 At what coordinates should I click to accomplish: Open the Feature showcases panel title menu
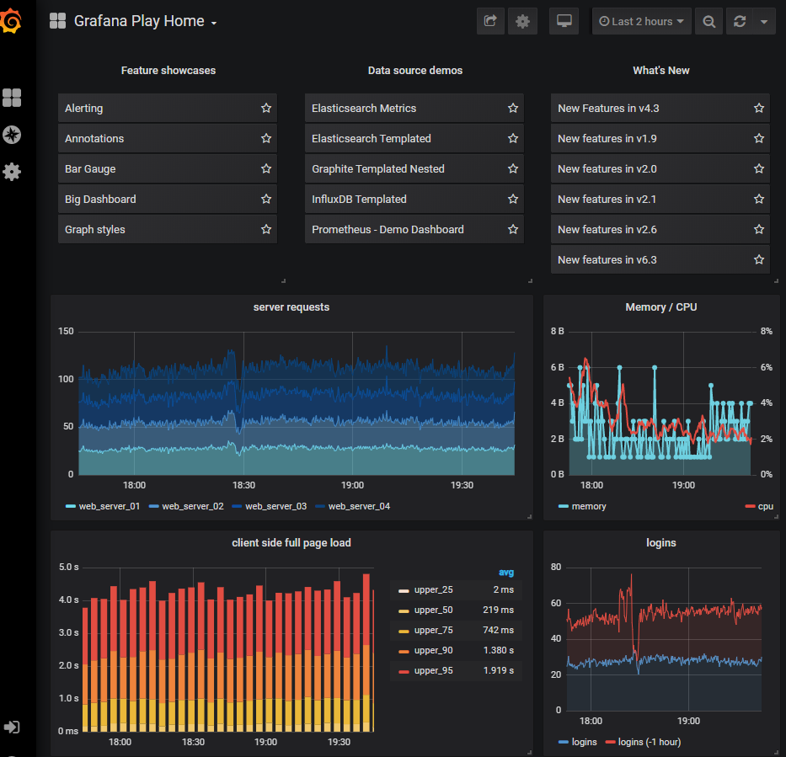[168, 70]
